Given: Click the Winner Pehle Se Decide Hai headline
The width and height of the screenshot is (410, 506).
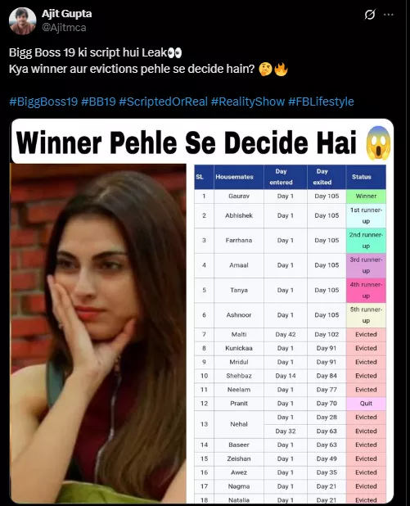Looking at the screenshot, I should 187,142.
